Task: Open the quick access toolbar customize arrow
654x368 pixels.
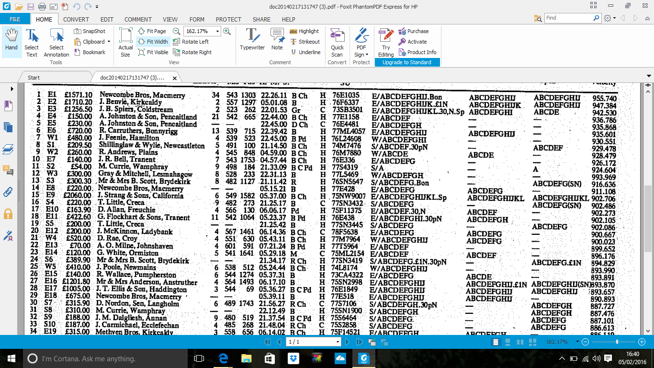Action: point(97,7)
